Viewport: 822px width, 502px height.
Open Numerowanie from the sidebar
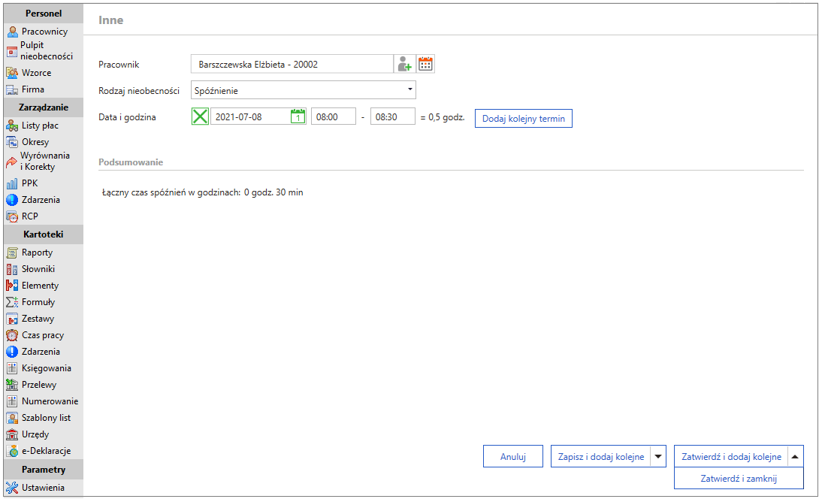44,401
